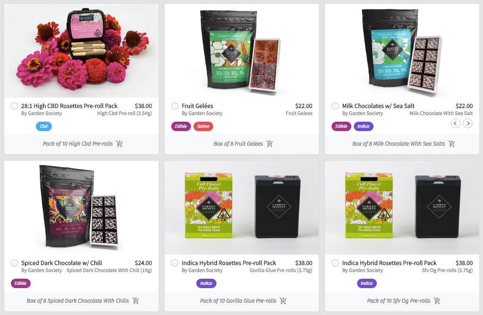The width and height of the screenshot is (483, 315).
Task: Add Pack of 10 Gorilla Glue Pre-rolls to cart
Action: point(283,301)
